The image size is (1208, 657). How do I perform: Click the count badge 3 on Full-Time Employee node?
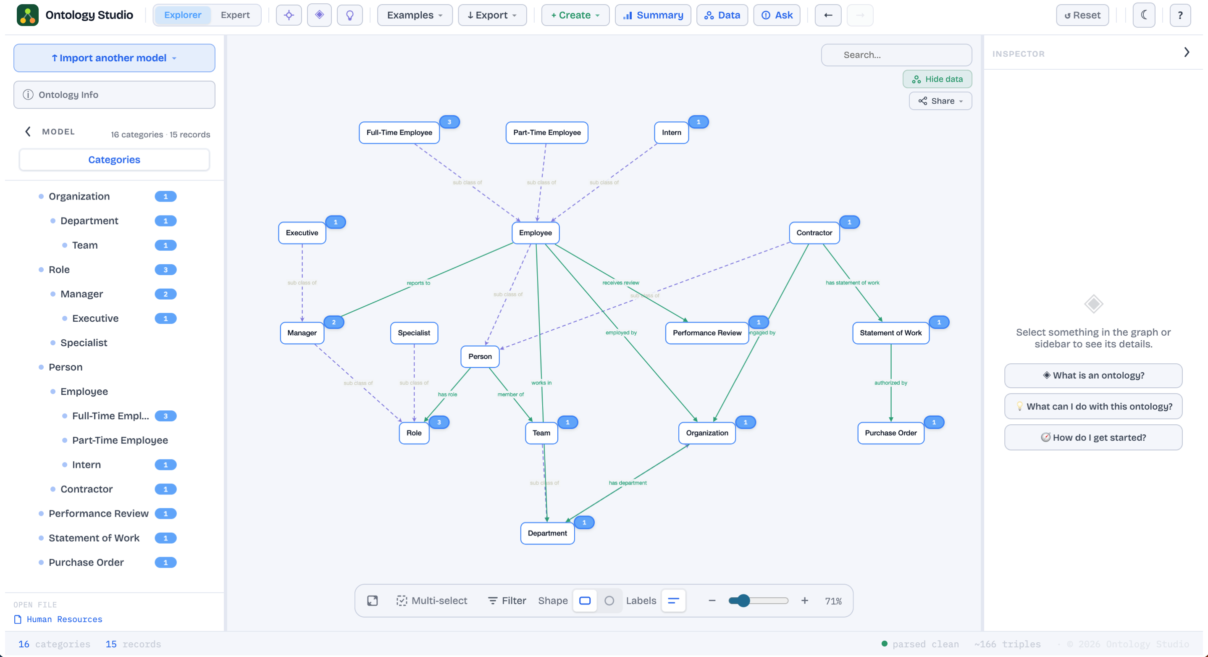[449, 122]
